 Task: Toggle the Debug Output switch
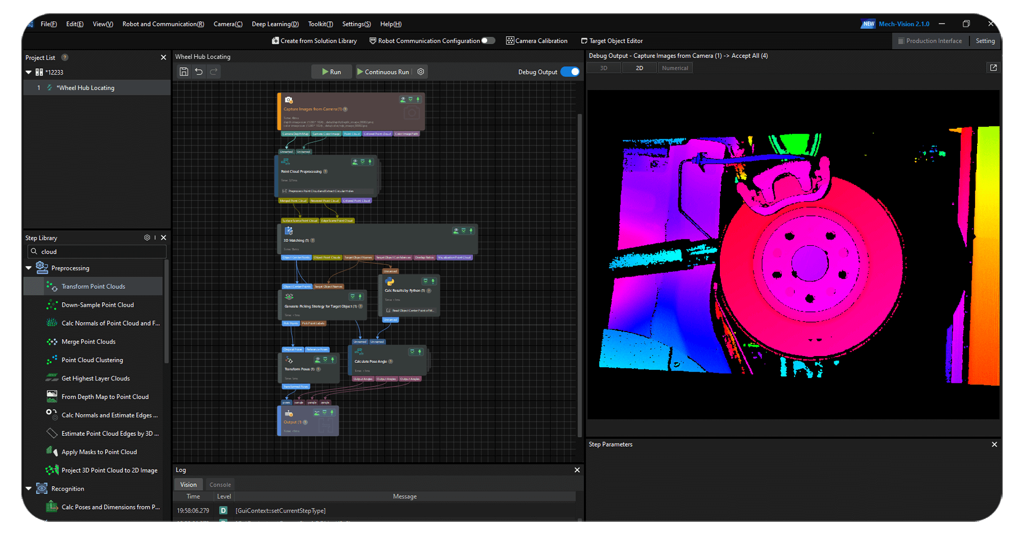(569, 72)
